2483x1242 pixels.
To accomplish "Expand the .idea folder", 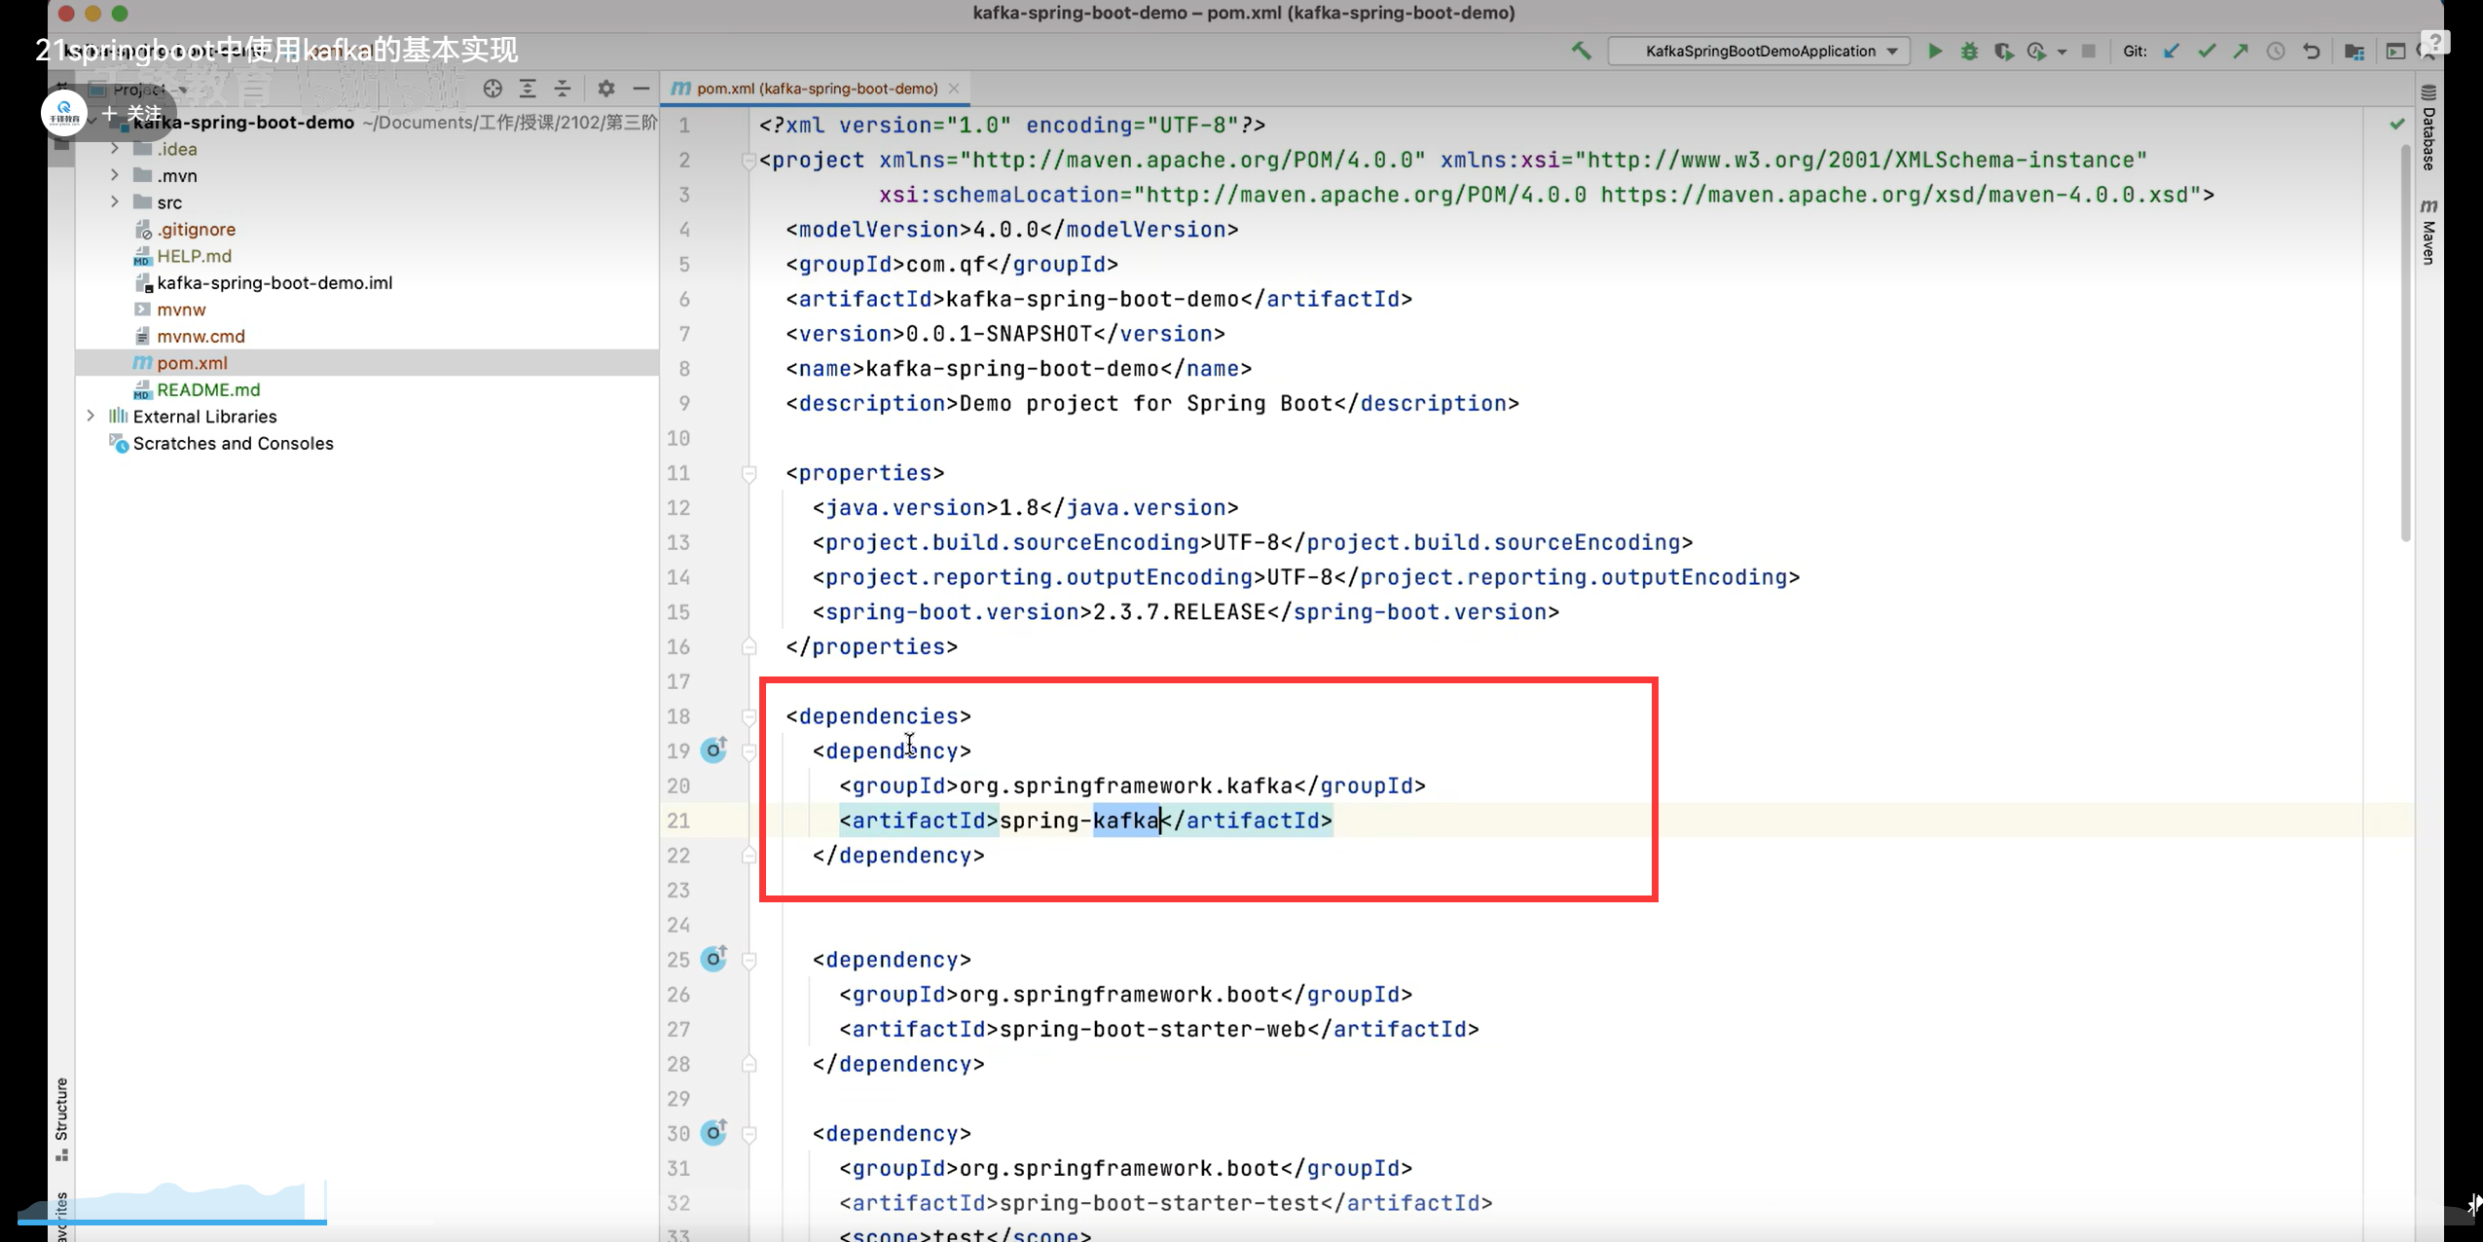I will (115, 148).
